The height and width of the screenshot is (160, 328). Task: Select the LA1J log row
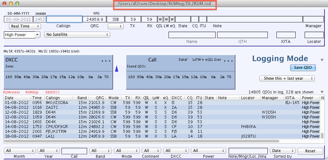pyautogui.click(x=162, y=136)
